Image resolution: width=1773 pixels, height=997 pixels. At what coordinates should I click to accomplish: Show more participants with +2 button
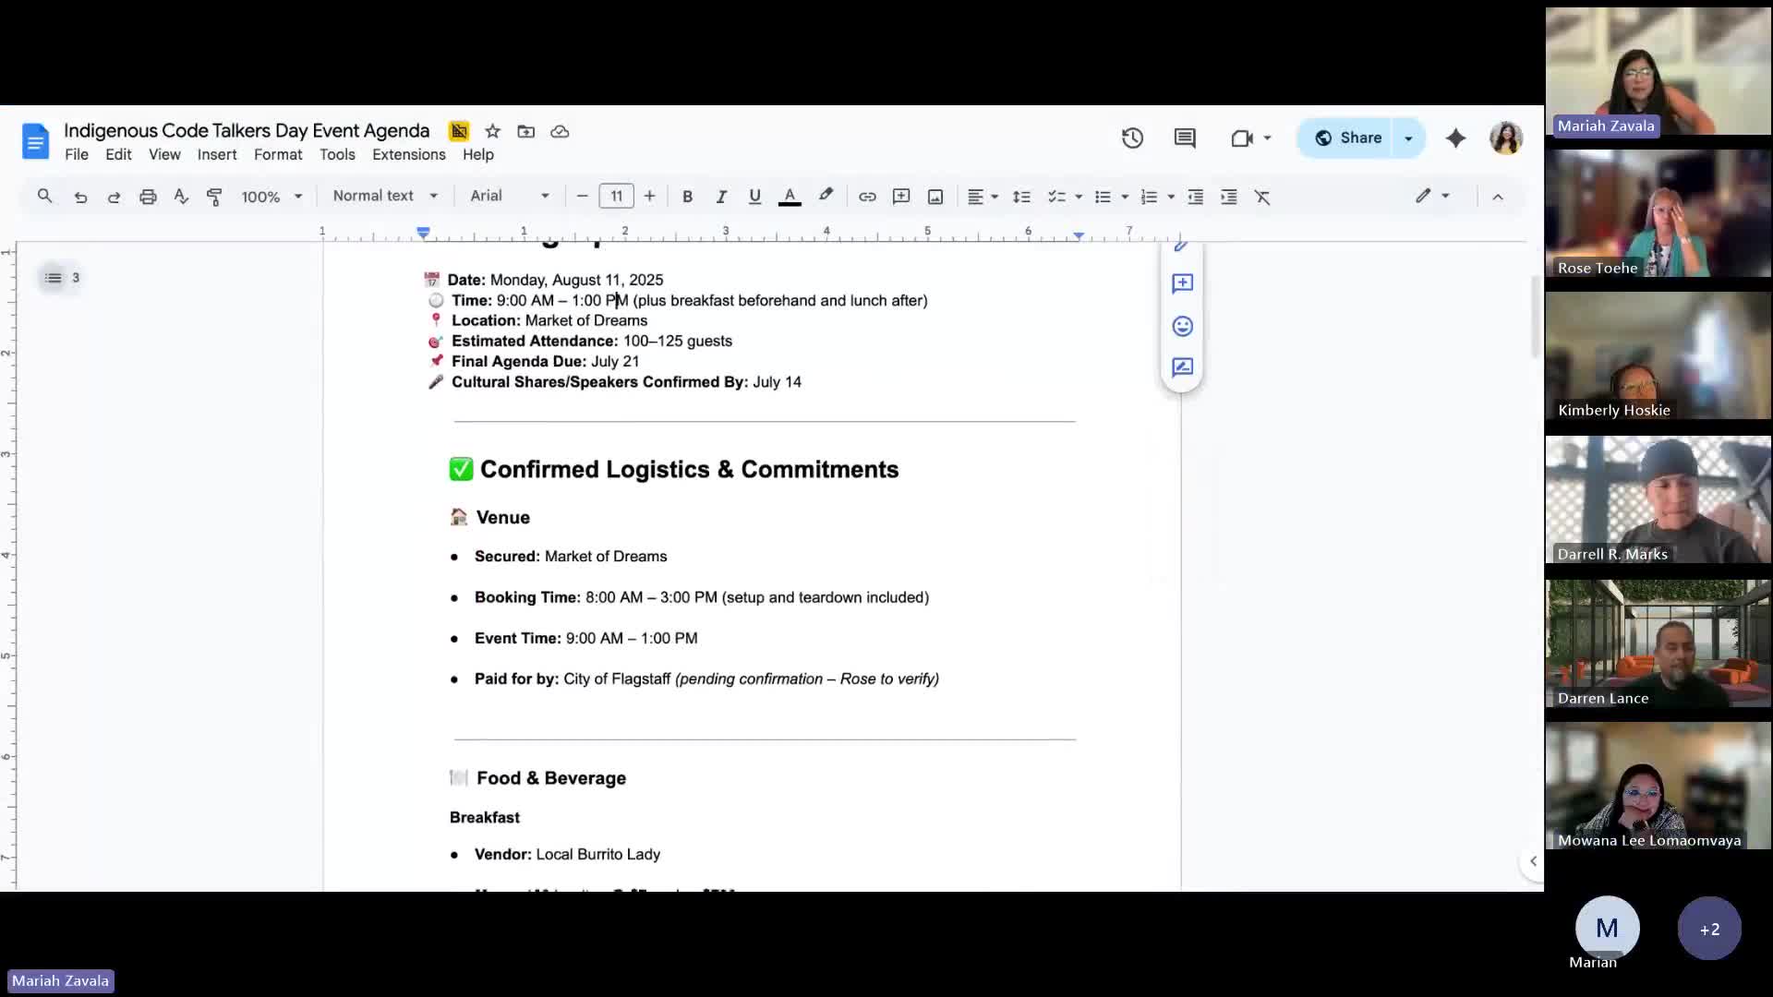click(x=1709, y=929)
